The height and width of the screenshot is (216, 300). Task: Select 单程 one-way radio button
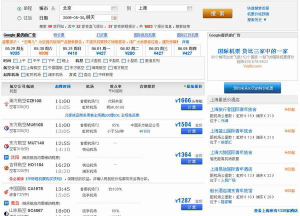pyautogui.click(x=19, y=8)
